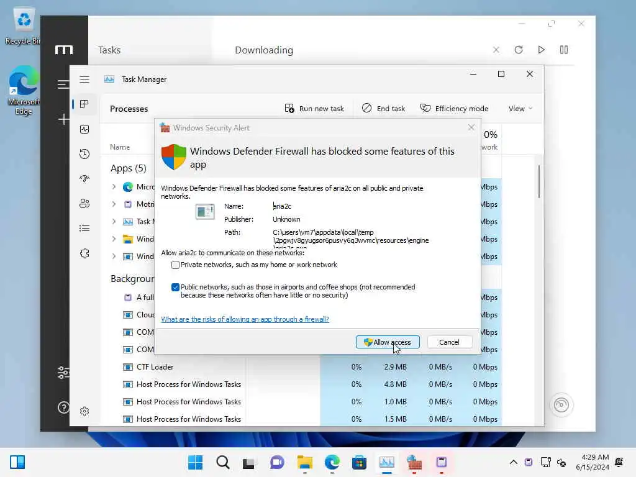Resume all tasks play icon in Motrix
The image size is (636, 477).
tap(541, 50)
